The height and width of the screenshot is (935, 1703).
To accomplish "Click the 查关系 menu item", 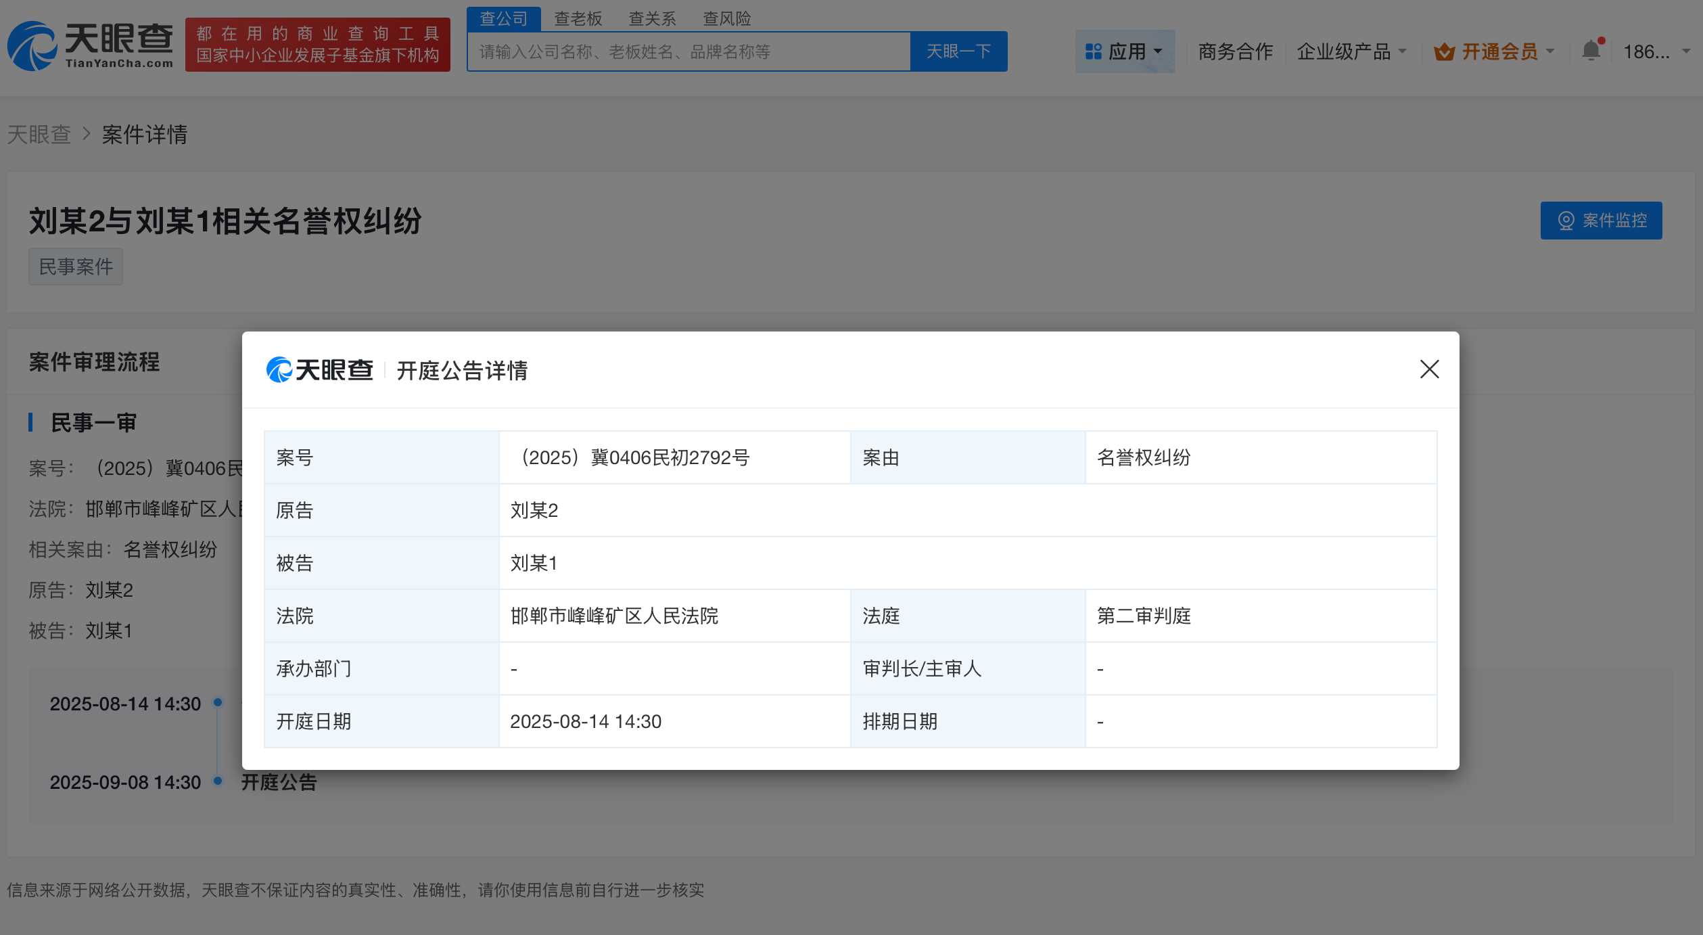I will click(651, 18).
